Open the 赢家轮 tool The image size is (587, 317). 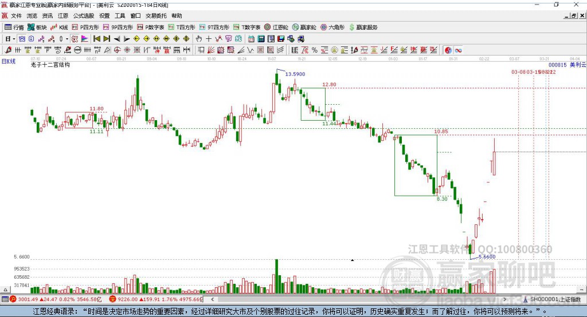(304, 27)
